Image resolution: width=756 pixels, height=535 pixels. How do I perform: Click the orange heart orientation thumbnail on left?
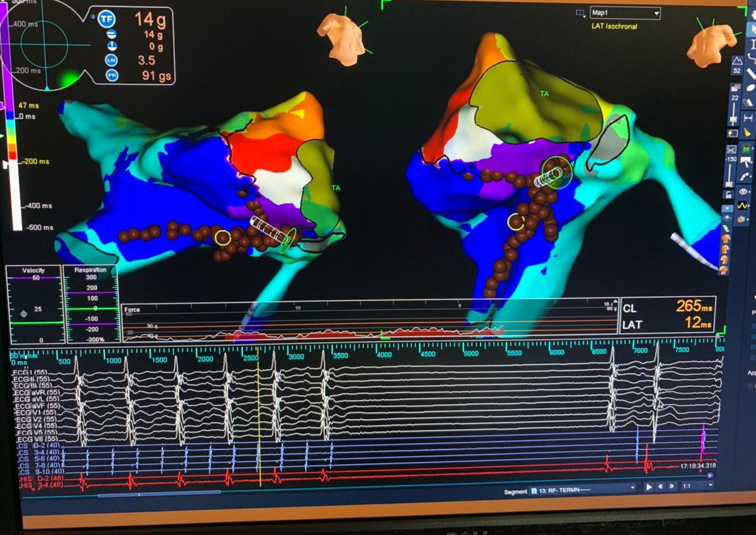[x=342, y=38]
